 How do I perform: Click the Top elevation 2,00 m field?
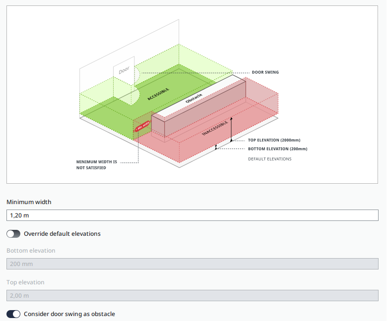point(193,296)
